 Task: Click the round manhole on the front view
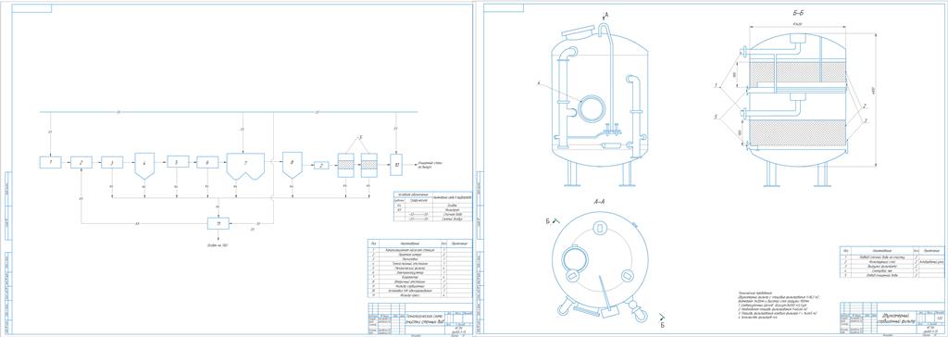click(x=592, y=109)
